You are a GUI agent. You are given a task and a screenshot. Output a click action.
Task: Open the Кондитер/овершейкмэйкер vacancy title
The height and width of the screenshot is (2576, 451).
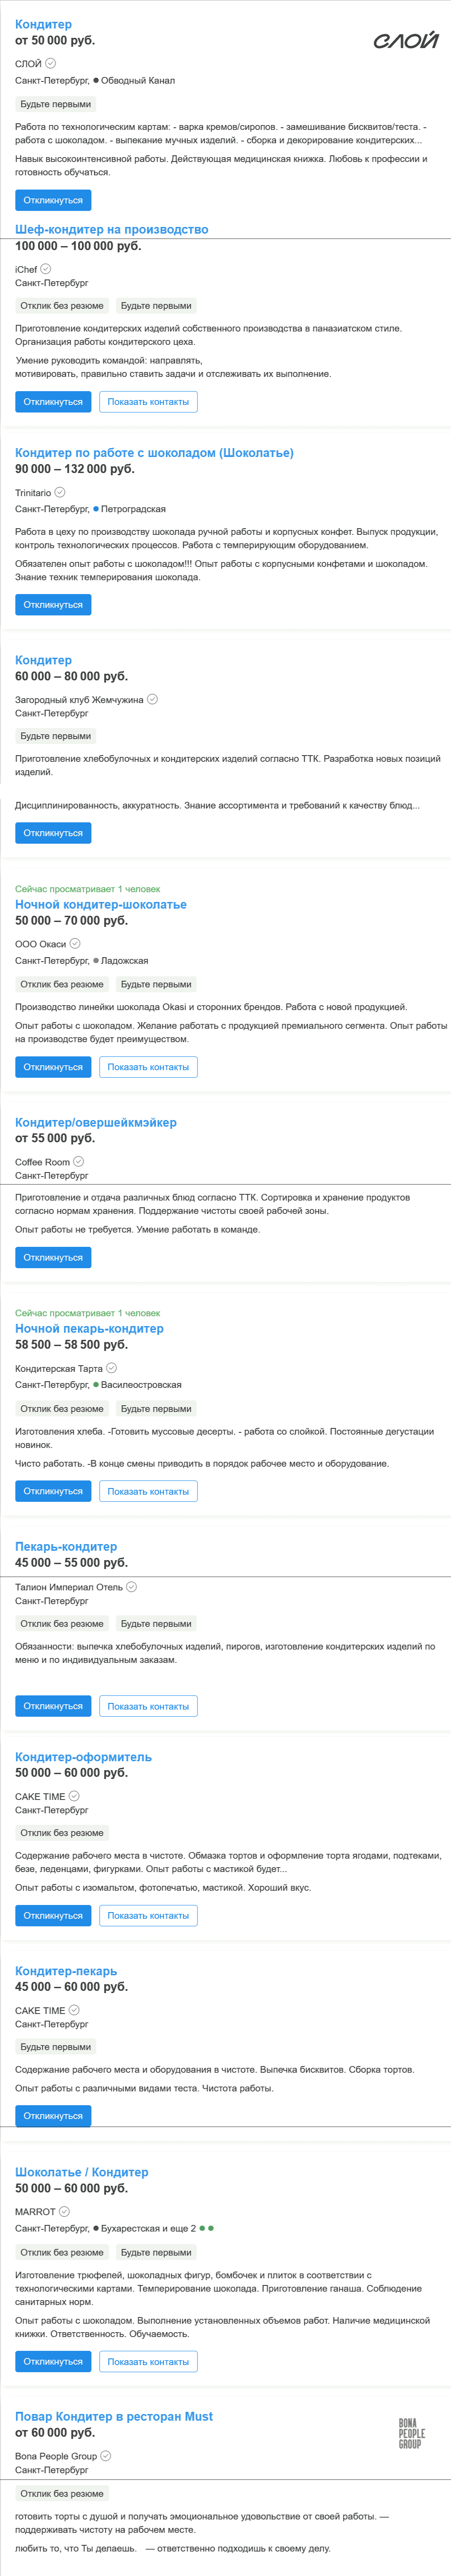click(96, 1122)
